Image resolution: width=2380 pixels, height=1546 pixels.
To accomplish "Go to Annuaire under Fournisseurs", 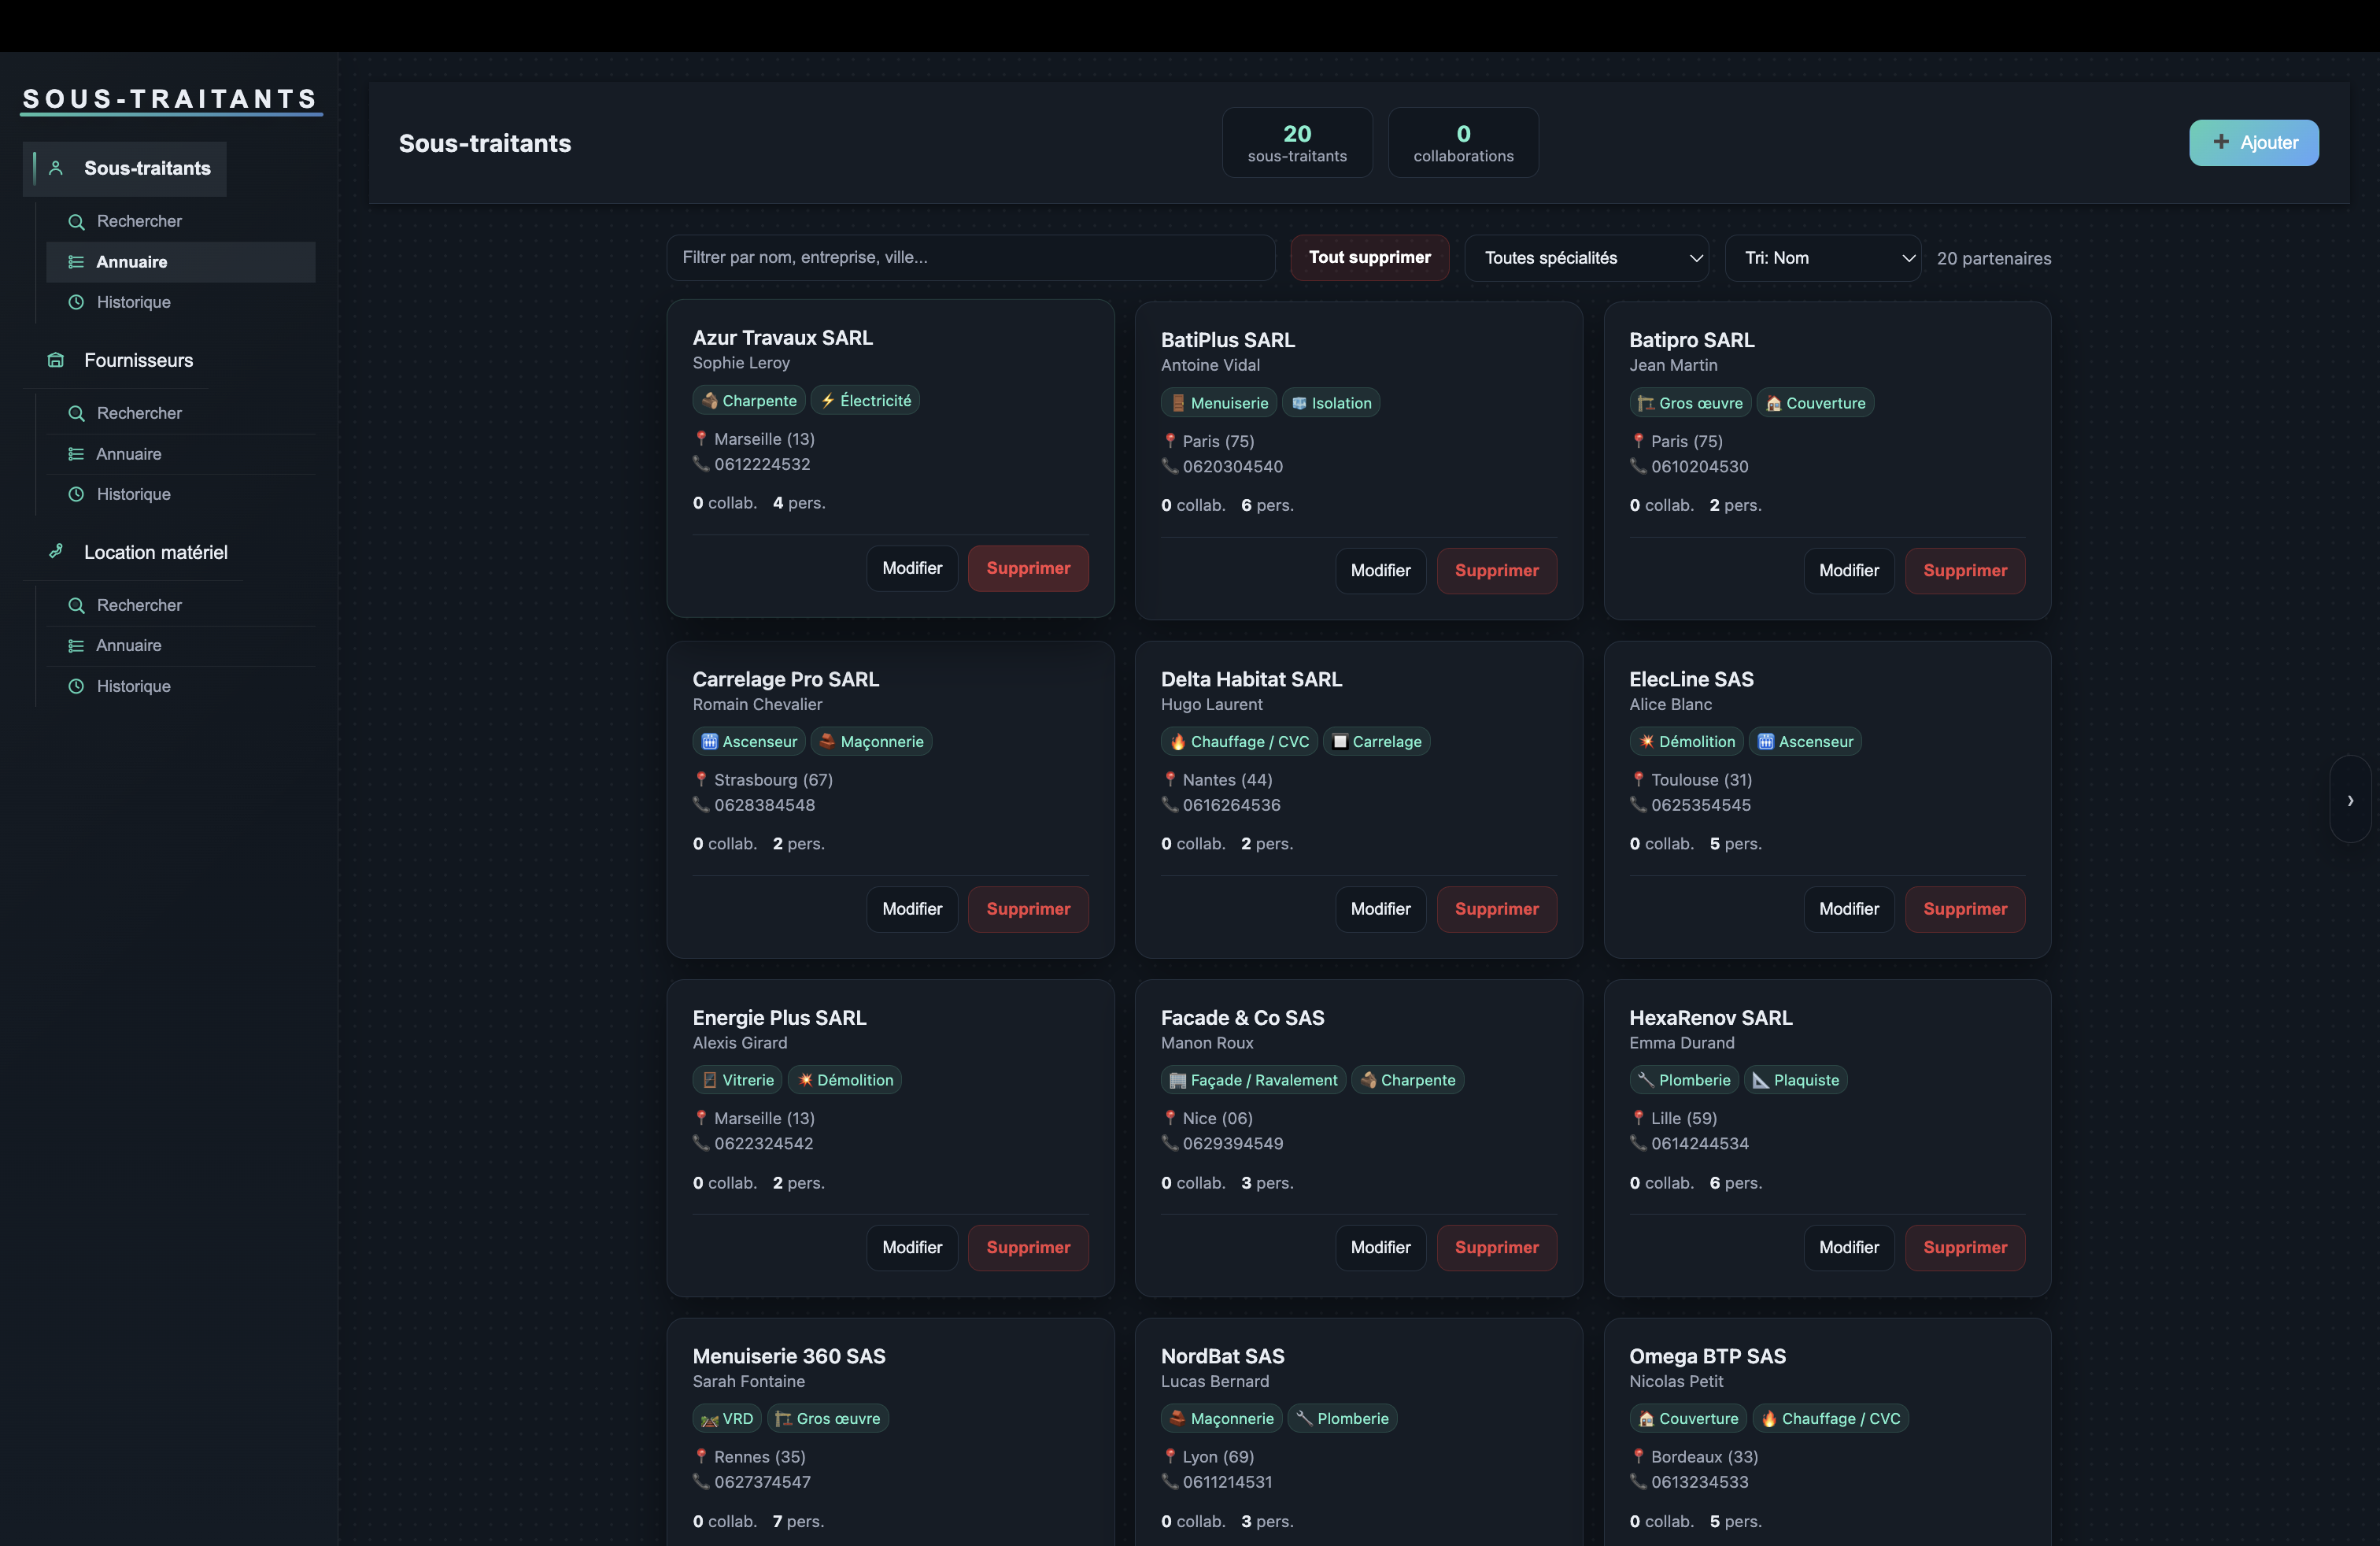I will pyautogui.click(x=128, y=454).
